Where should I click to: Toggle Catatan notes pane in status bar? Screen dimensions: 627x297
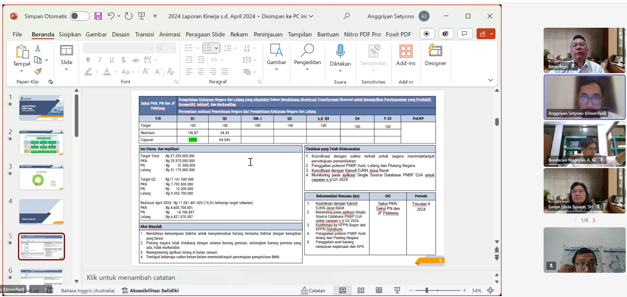click(313, 290)
